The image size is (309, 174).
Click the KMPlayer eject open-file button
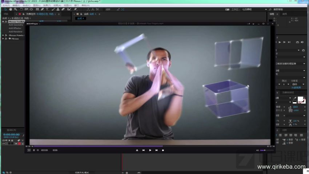137,150
